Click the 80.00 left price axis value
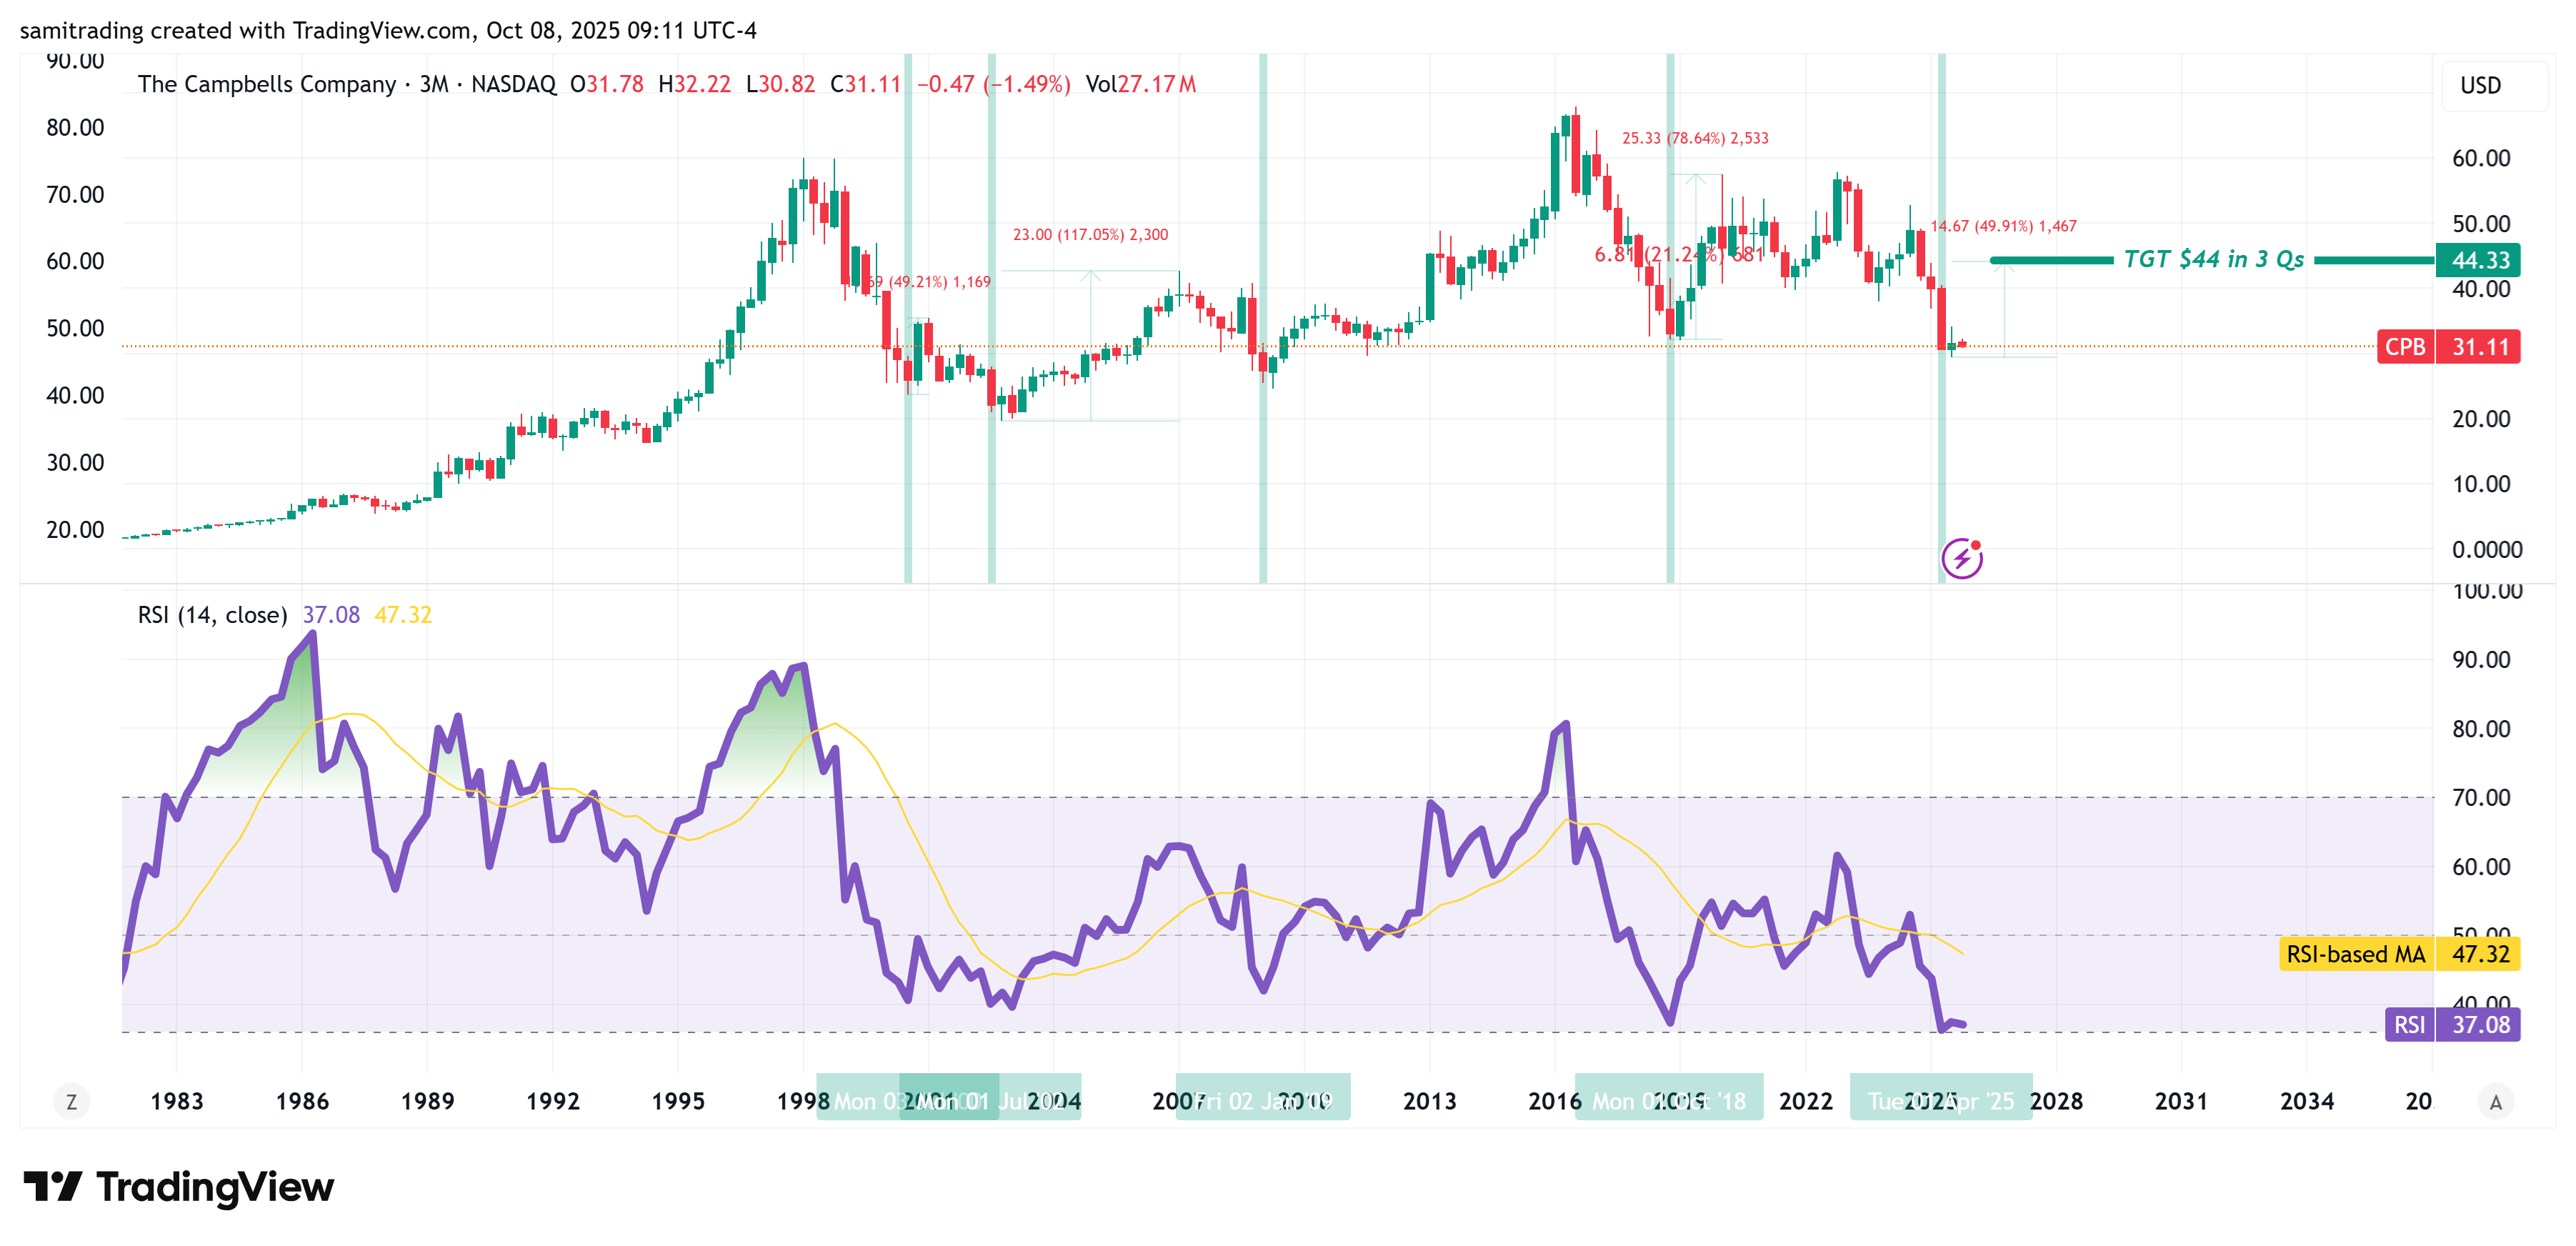 pos(75,127)
